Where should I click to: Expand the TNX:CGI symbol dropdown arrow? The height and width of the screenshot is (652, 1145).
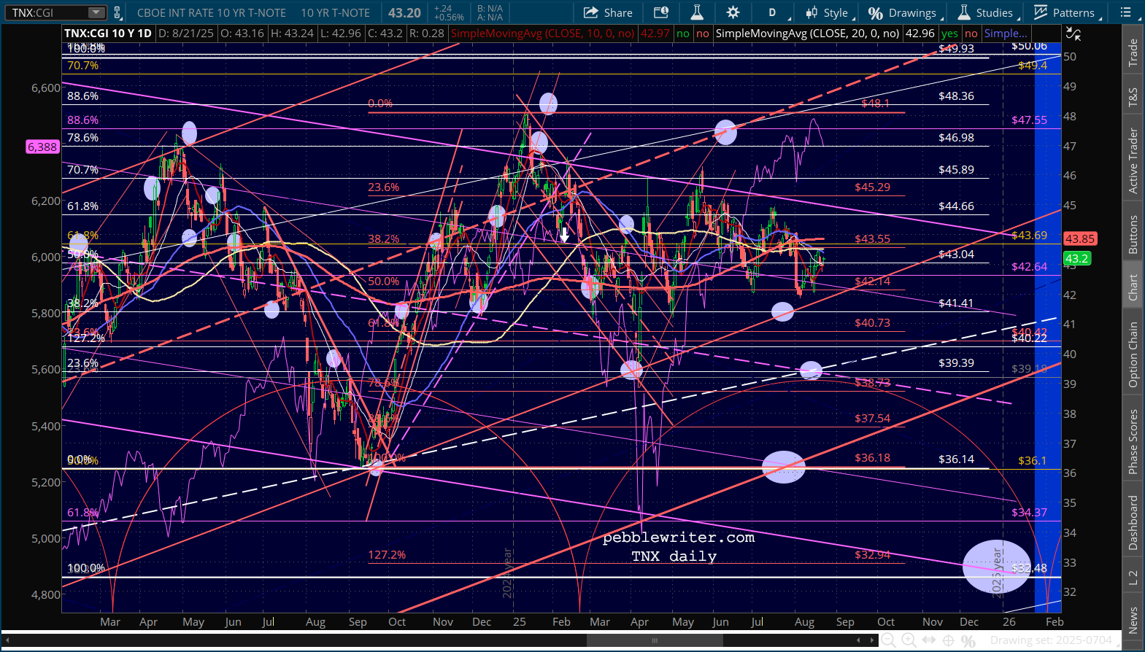pos(96,12)
